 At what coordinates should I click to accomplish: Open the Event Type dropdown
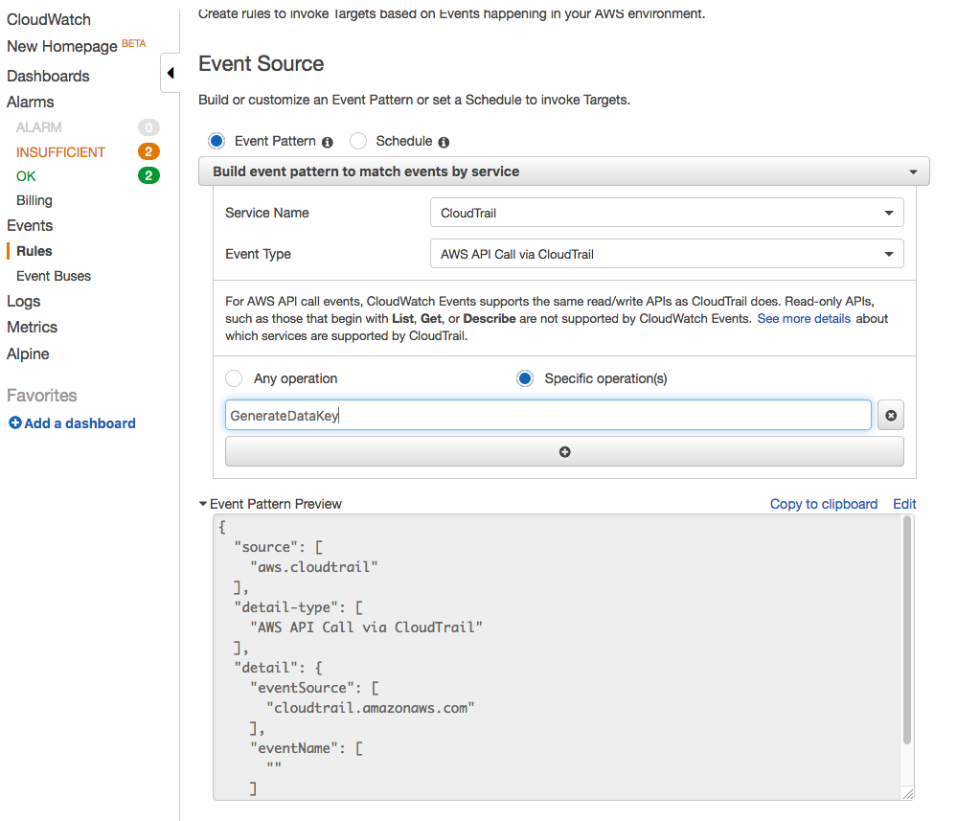(667, 254)
